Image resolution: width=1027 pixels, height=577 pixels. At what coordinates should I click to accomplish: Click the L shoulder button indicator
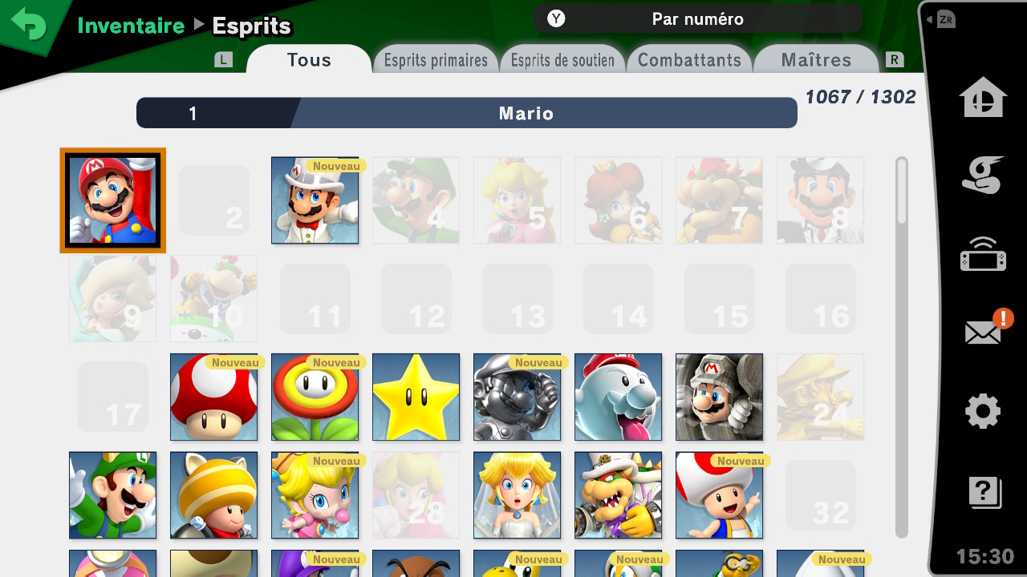point(224,59)
